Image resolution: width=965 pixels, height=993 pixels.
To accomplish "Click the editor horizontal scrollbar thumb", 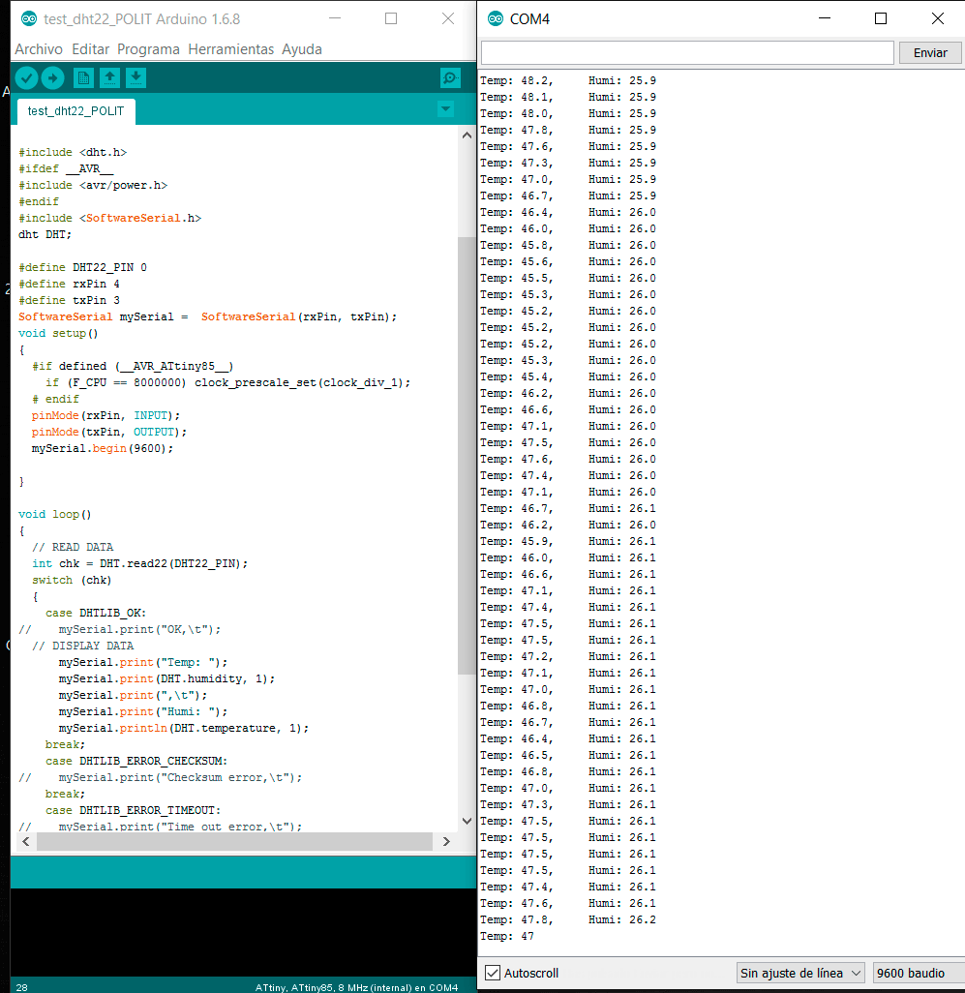I will [234, 842].
